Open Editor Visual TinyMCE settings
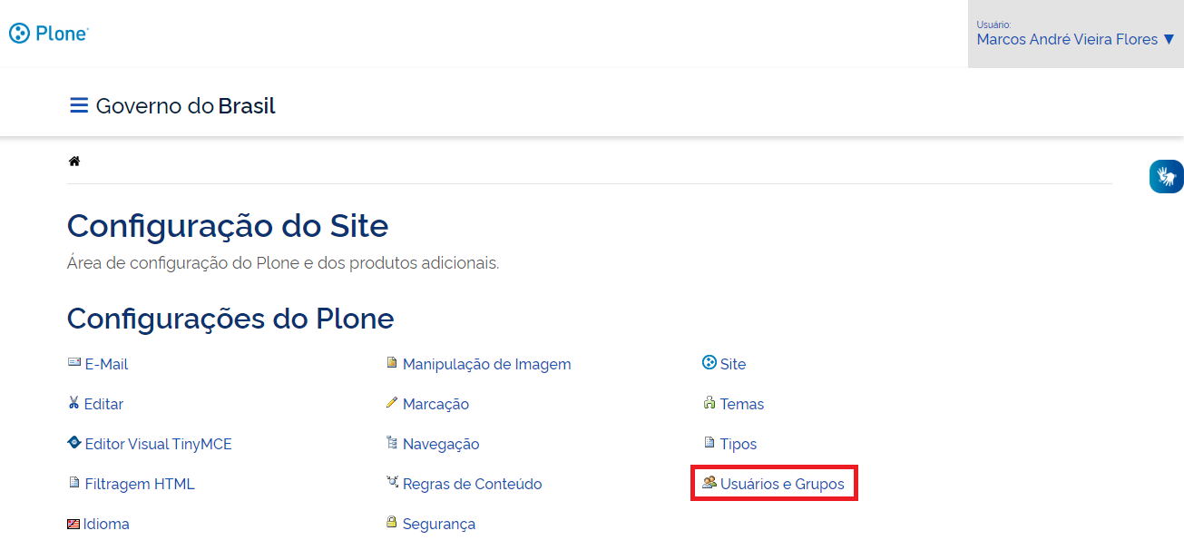1184x560 pixels. (158, 444)
